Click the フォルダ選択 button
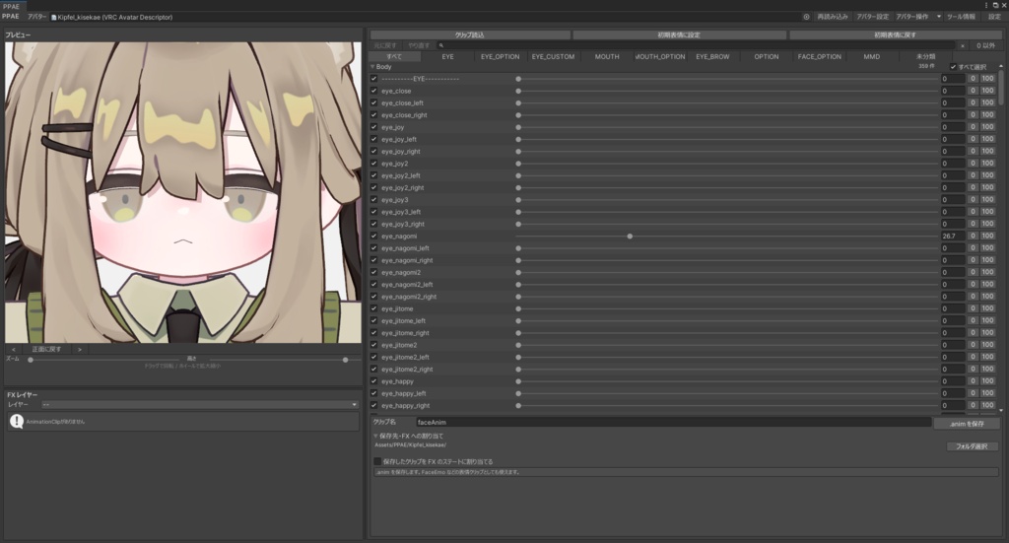The image size is (1009, 543). pos(972,446)
